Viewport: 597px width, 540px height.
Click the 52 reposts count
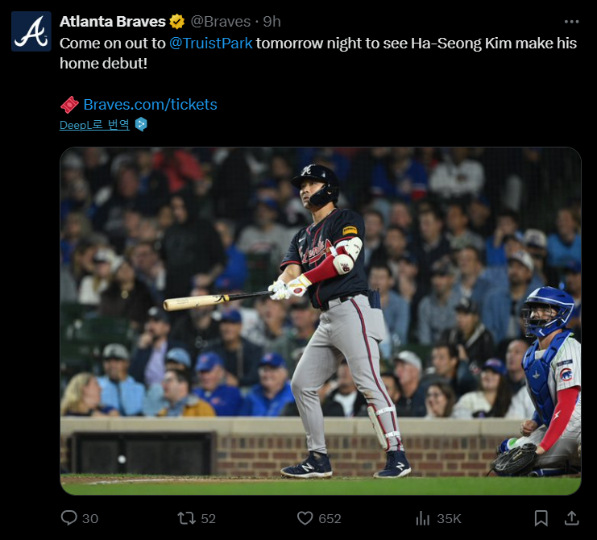coord(208,519)
